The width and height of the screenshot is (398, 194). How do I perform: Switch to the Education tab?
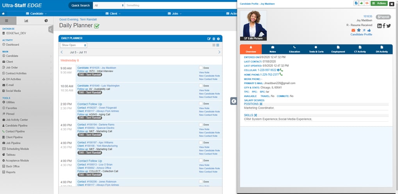click(x=294, y=49)
